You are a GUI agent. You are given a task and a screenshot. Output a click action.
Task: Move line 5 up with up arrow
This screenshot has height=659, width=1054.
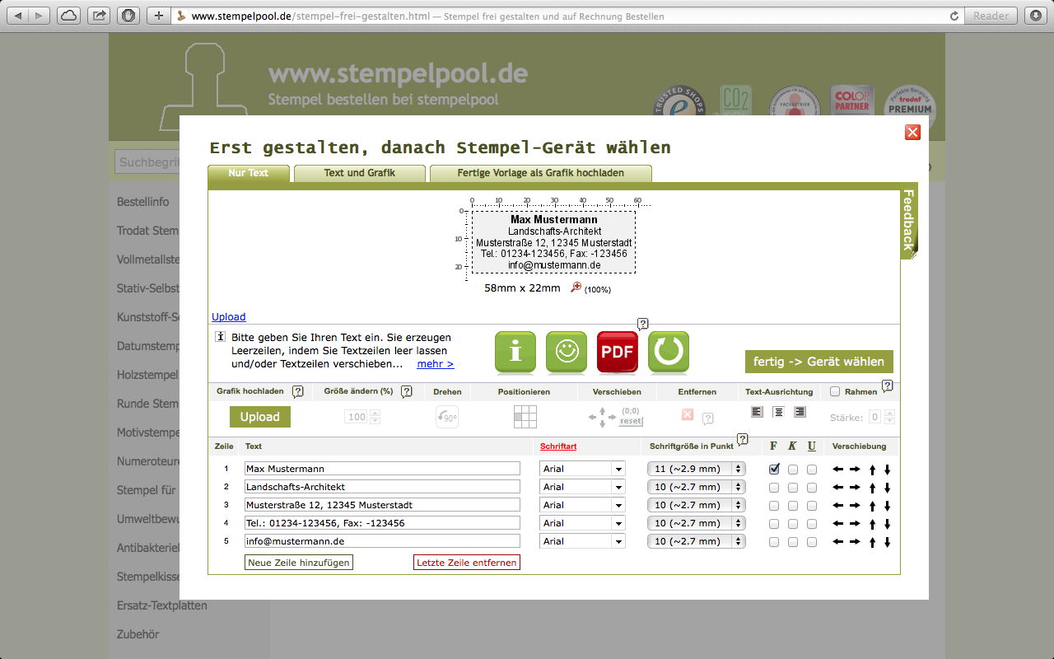pyautogui.click(x=873, y=542)
